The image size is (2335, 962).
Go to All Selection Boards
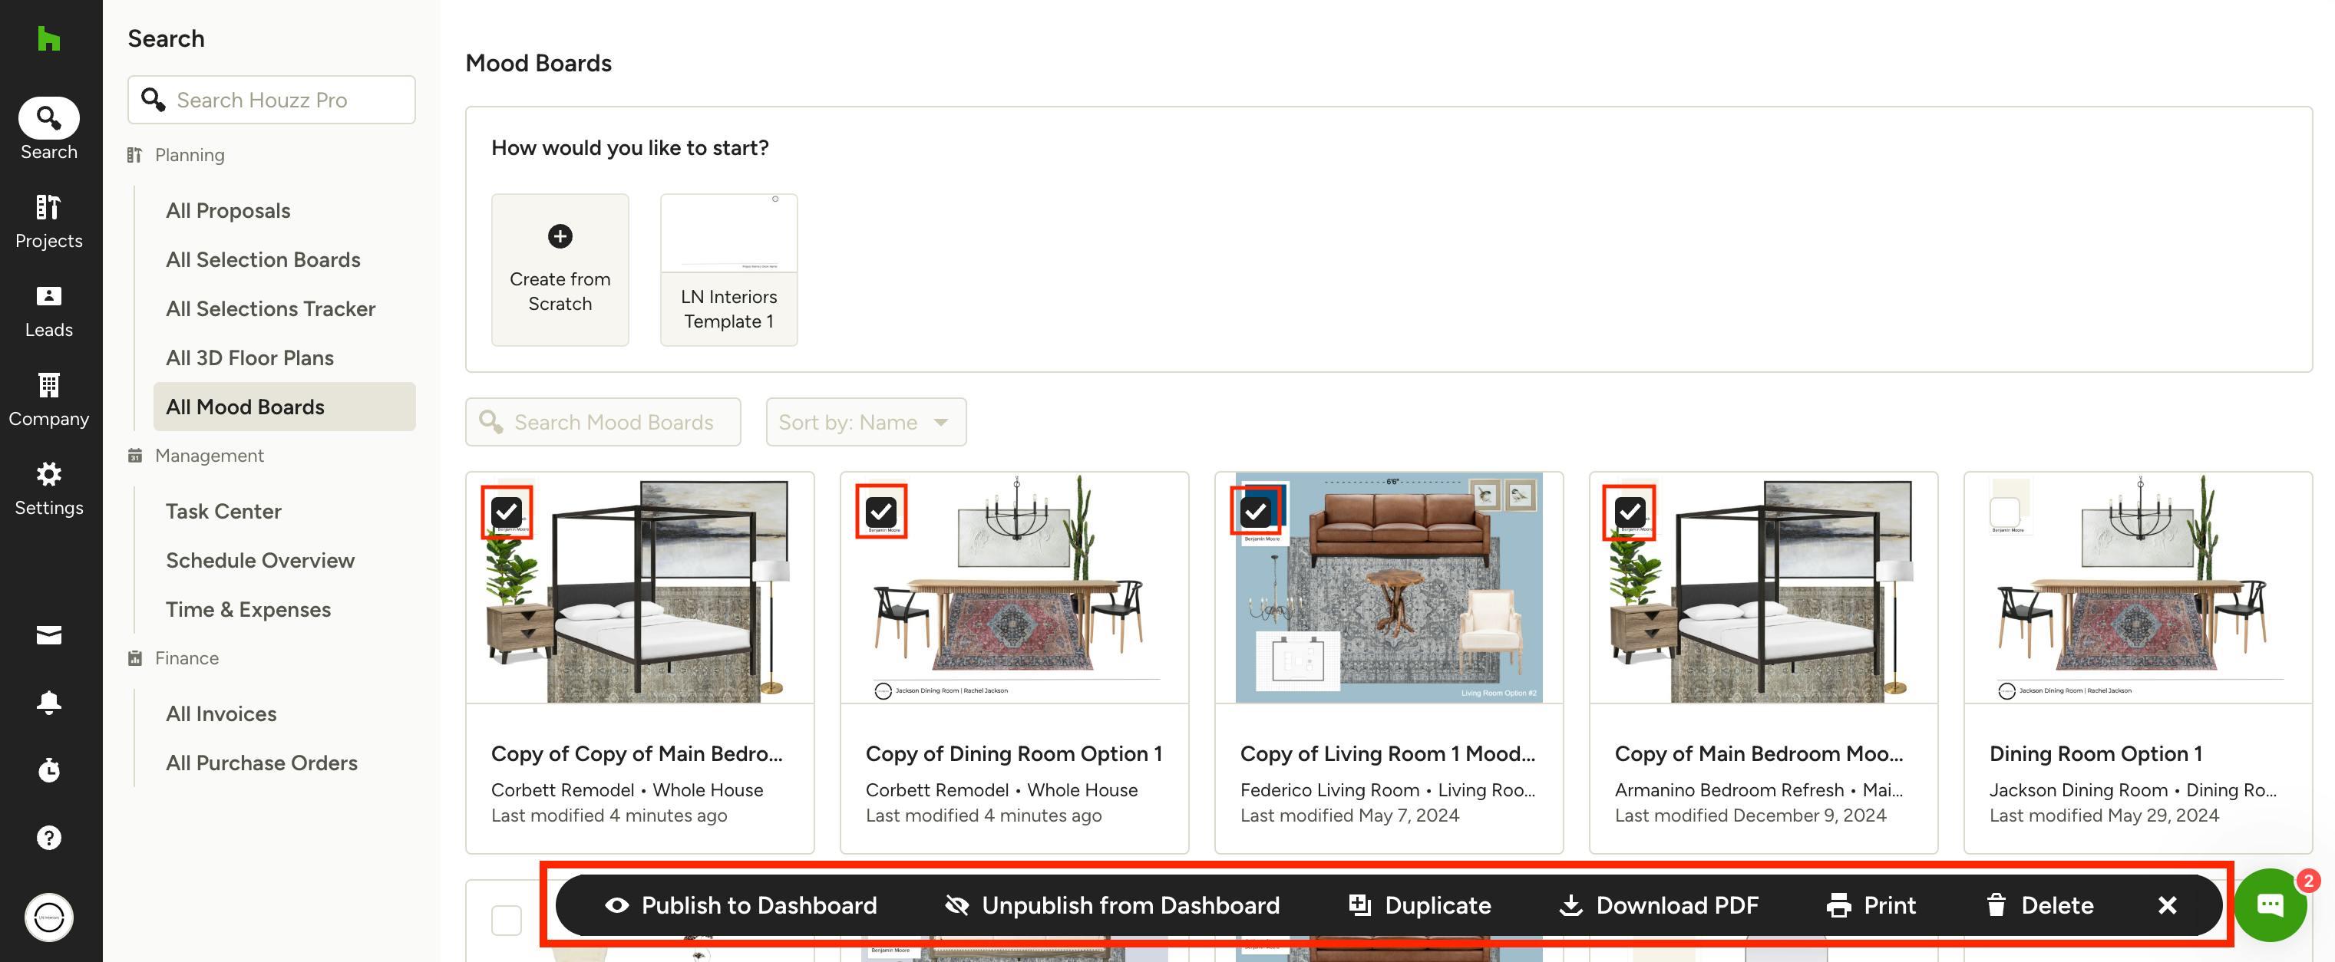pos(263,260)
